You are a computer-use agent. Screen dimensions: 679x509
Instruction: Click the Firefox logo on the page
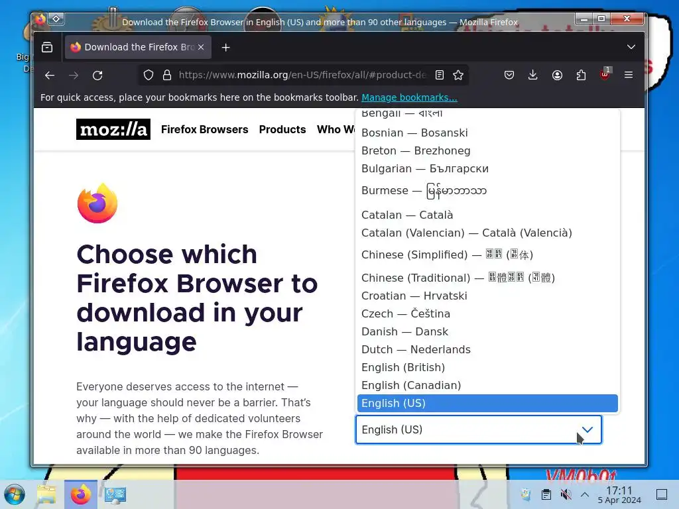(97, 203)
